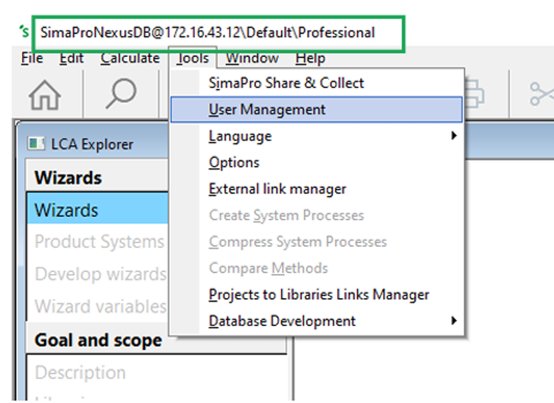Open the Window menu
The image size is (554, 403).
point(252,58)
